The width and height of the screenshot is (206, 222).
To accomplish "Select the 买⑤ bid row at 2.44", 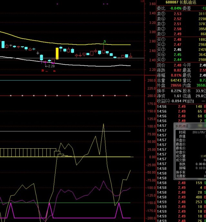I will point(181,60).
